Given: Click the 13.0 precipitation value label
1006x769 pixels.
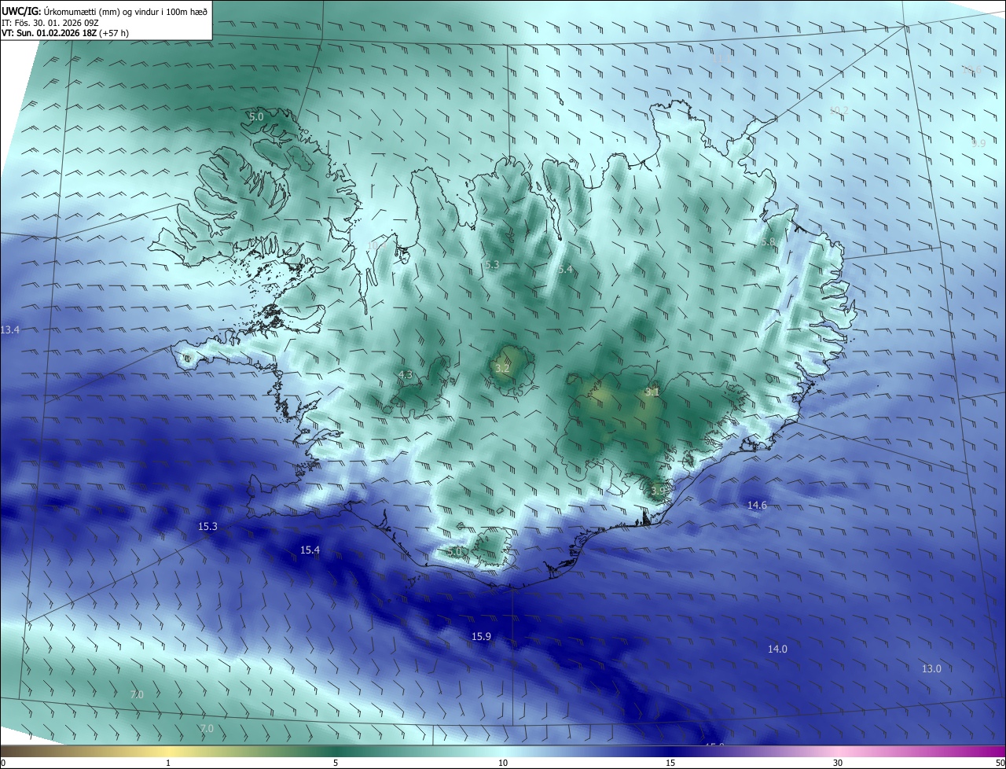Looking at the screenshot, I should tap(931, 668).
